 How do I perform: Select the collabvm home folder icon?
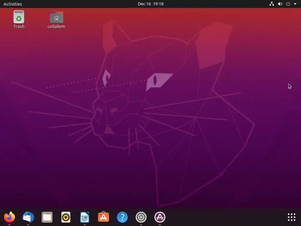(x=56, y=17)
